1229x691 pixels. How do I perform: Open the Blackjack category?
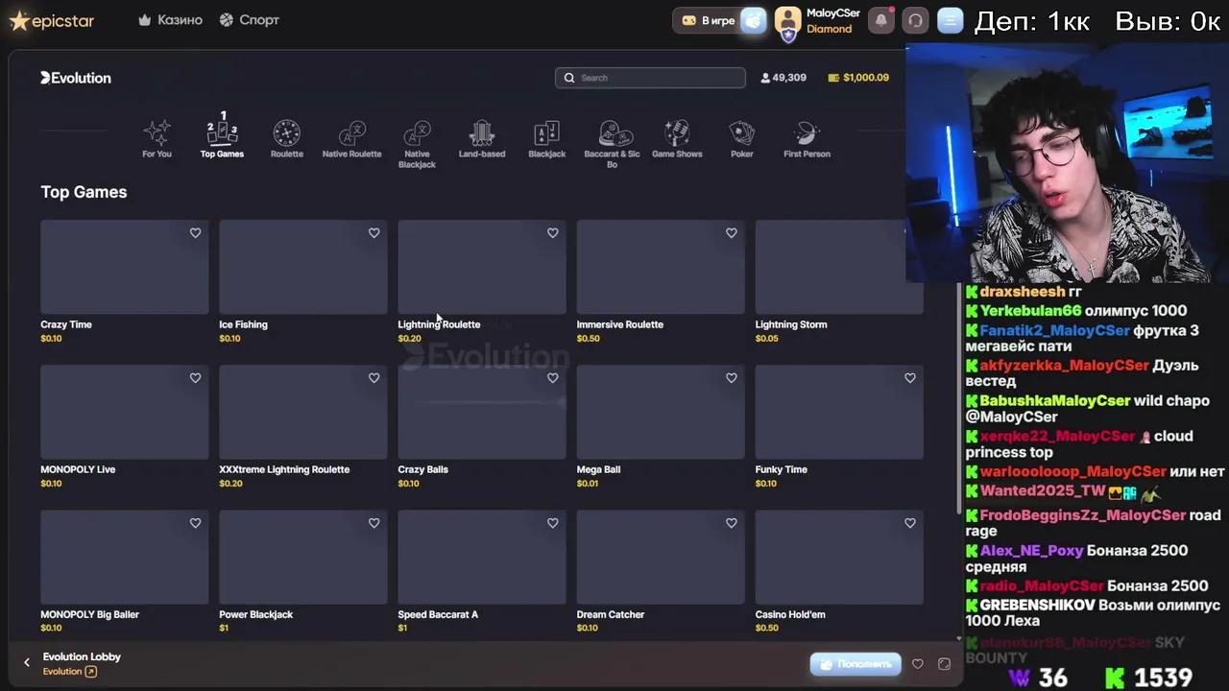click(546, 139)
